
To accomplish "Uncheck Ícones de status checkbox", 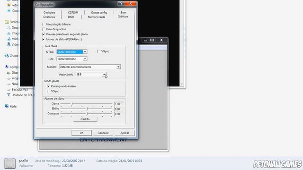I will [44, 39].
